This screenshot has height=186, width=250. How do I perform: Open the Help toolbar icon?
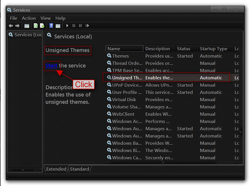click(51, 26)
